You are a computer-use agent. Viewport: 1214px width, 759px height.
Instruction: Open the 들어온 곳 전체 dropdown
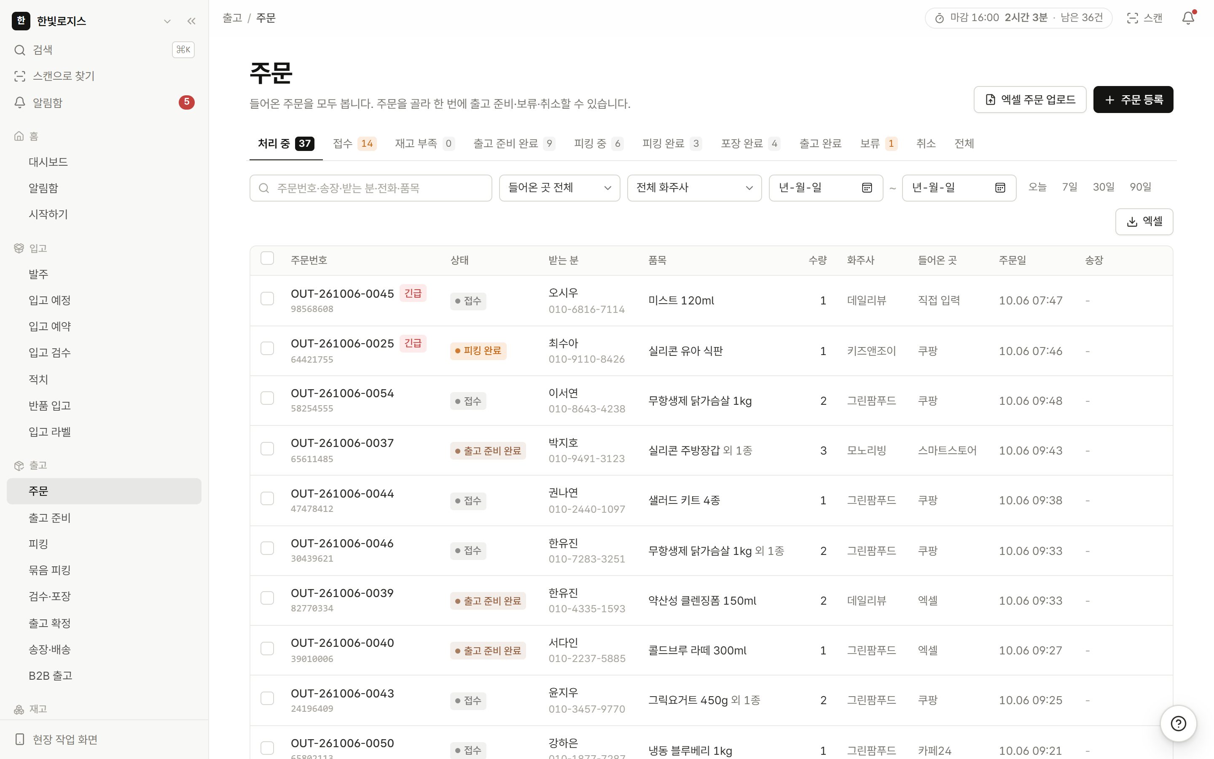[559, 188]
